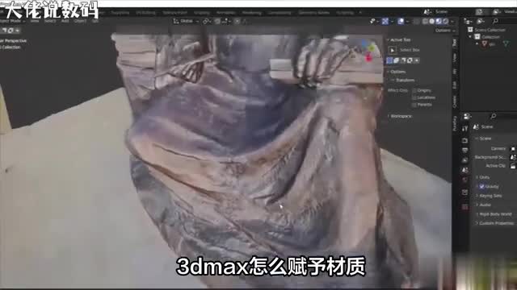Switch to the Shading workspace tab
This screenshot has width=517, height=290.
coord(202,13)
